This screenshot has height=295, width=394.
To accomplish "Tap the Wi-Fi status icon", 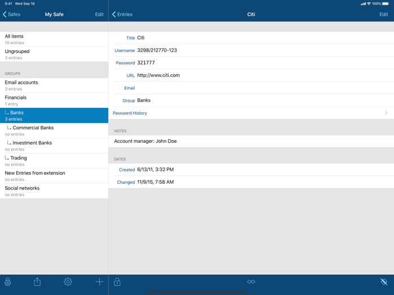I will pos(369,3).
